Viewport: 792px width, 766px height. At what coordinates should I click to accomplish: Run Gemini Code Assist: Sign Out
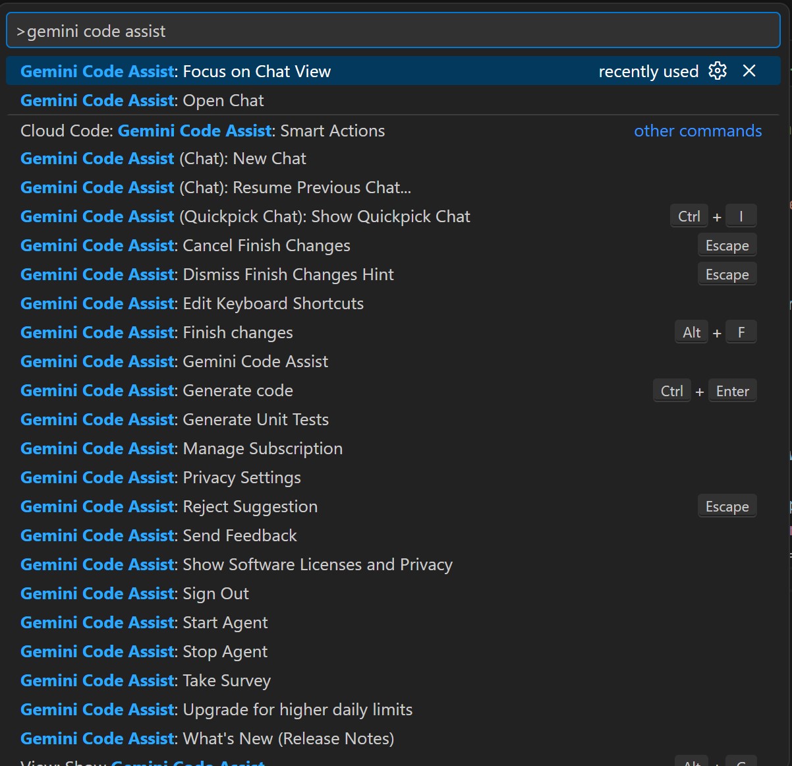click(x=393, y=593)
